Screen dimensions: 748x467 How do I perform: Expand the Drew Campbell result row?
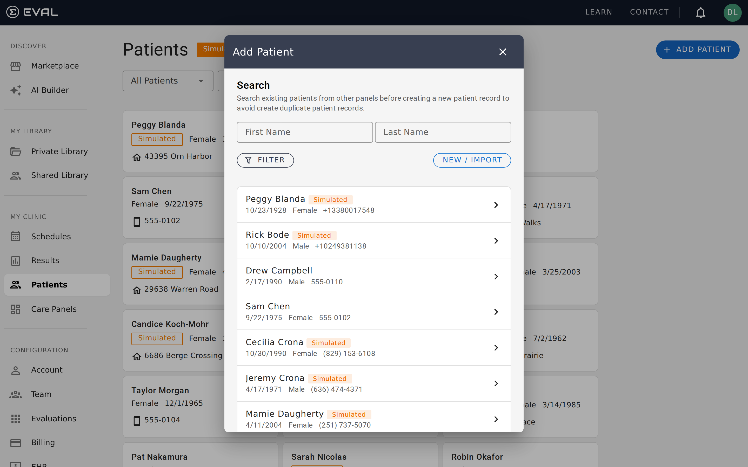(496, 276)
